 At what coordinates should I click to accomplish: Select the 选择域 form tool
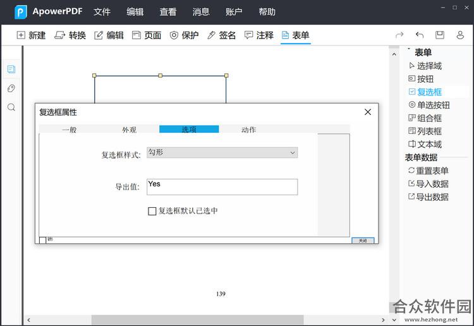tap(425, 66)
